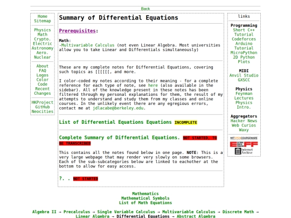
Task: Open the Logos page link
Action: tap(43, 75)
